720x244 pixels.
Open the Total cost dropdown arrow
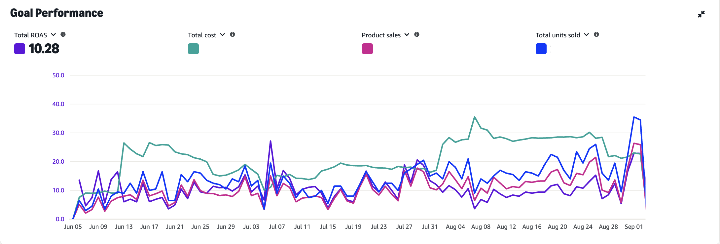(x=223, y=35)
